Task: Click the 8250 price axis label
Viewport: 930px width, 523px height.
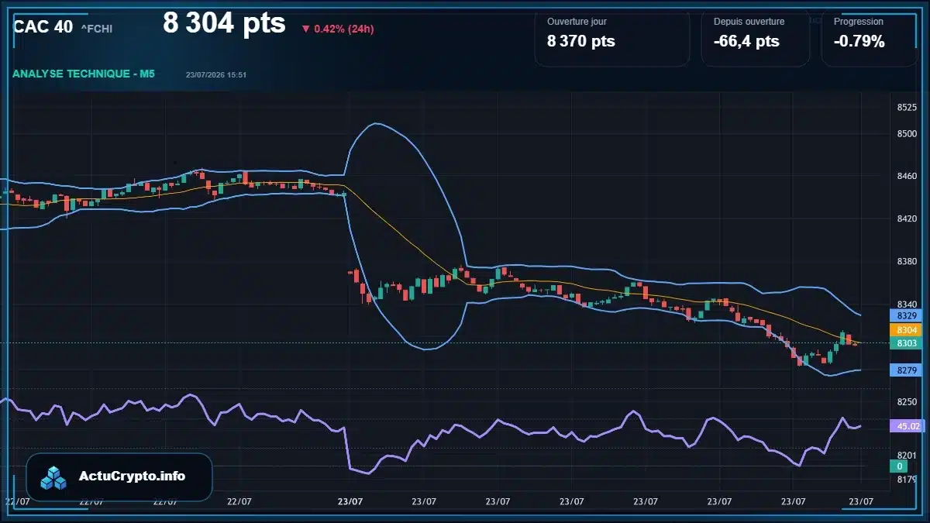Action: pos(907,402)
